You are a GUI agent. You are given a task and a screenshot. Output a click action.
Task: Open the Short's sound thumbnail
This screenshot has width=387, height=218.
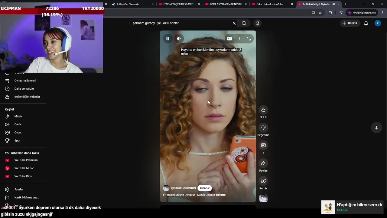click(x=263, y=198)
